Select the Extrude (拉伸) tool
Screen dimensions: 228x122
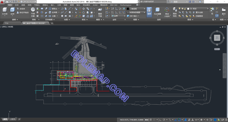(x=13, y=11)
